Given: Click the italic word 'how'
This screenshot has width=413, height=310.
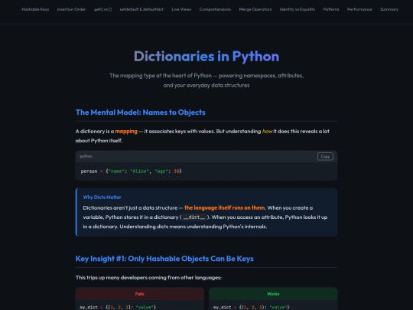Looking at the screenshot, I should pos(267,132).
